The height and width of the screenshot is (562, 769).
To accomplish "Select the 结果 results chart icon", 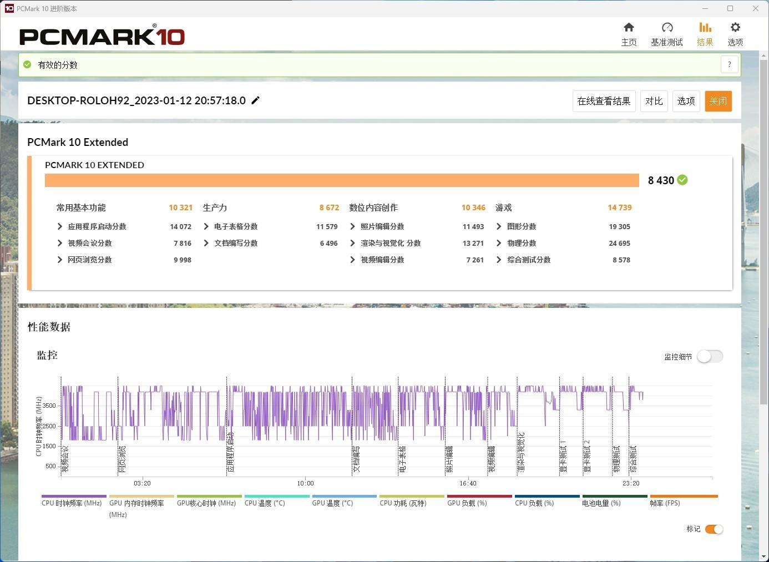I will (x=705, y=27).
